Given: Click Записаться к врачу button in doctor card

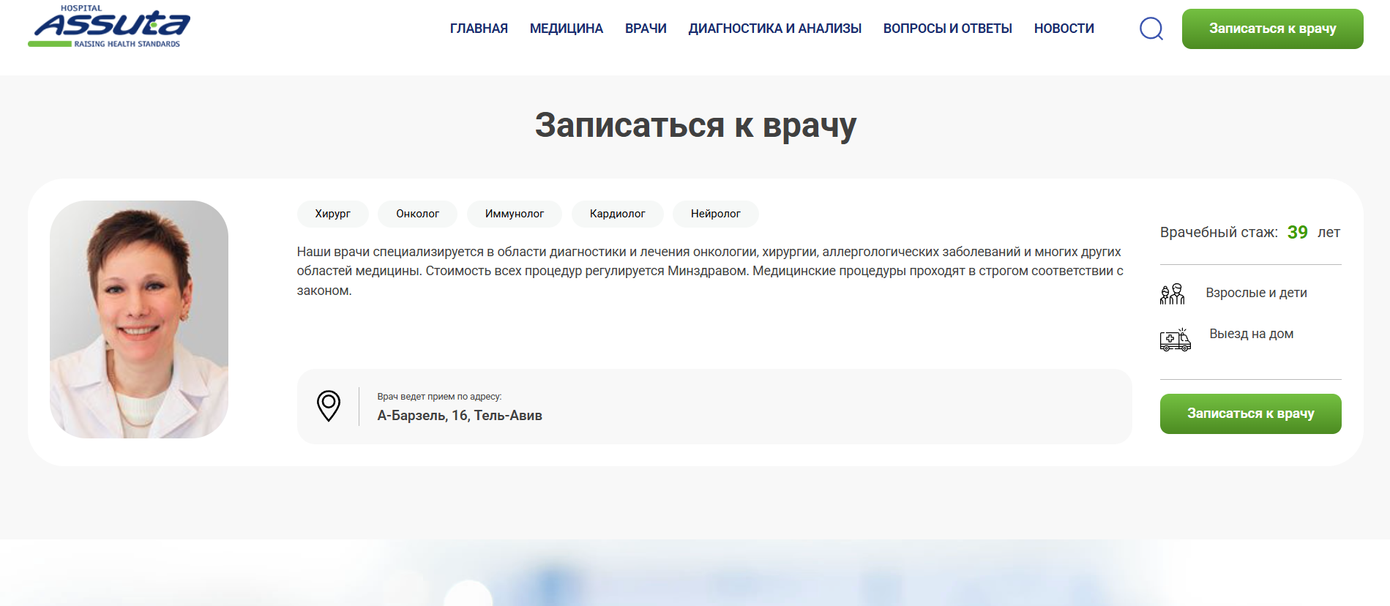Looking at the screenshot, I should (1251, 414).
